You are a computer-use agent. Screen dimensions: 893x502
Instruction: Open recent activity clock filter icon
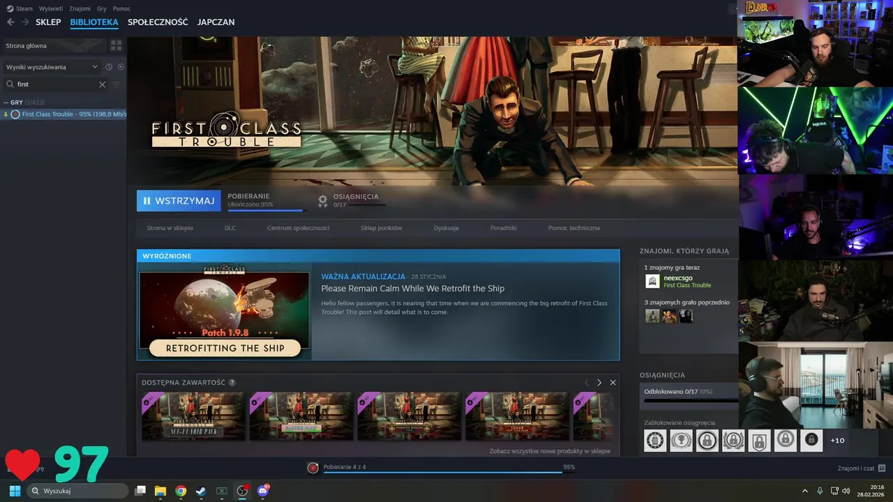(x=109, y=67)
